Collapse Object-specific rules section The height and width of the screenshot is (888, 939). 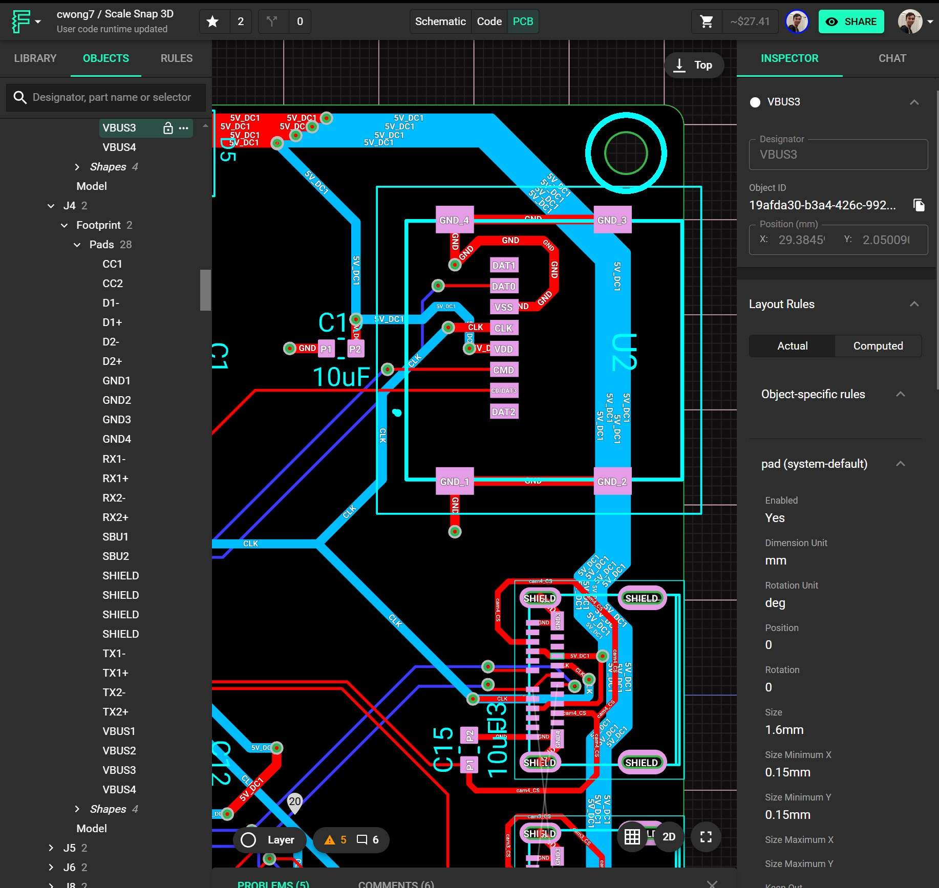[901, 394]
